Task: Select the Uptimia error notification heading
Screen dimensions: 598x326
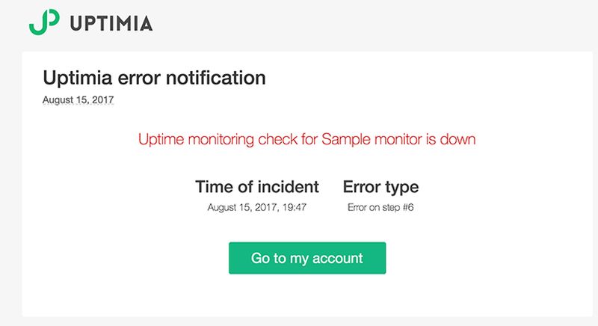Action: point(154,77)
